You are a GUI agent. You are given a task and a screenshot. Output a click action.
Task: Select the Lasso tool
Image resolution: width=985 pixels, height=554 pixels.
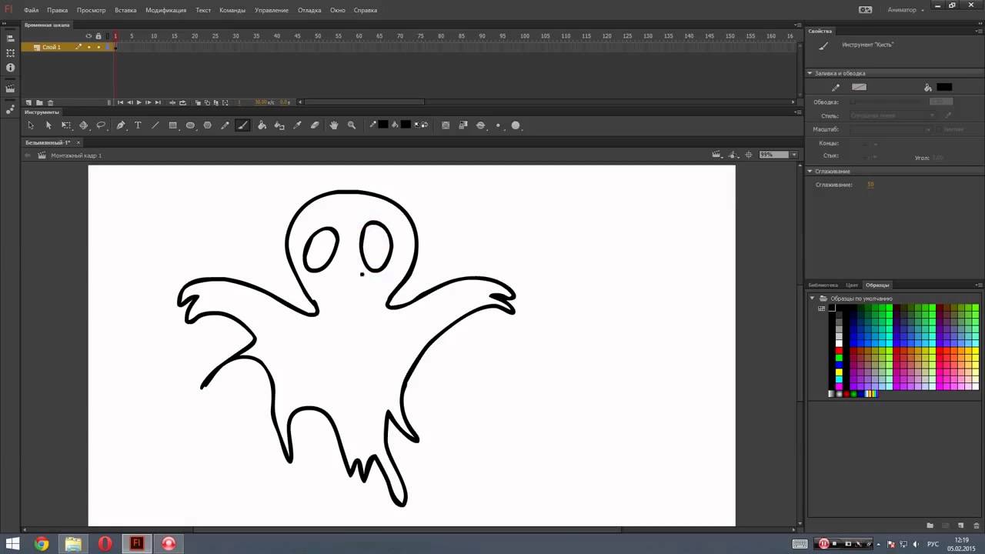pos(101,125)
